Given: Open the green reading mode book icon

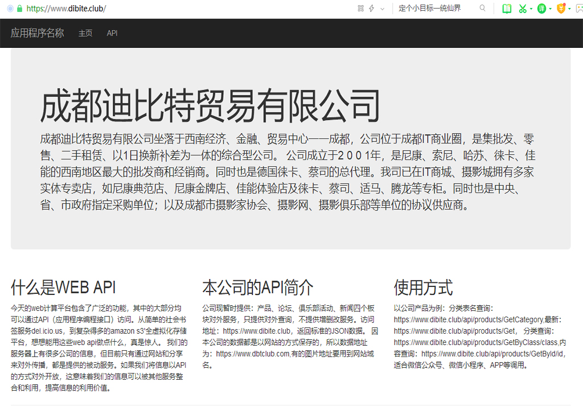Looking at the screenshot, I should [x=507, y=9].
